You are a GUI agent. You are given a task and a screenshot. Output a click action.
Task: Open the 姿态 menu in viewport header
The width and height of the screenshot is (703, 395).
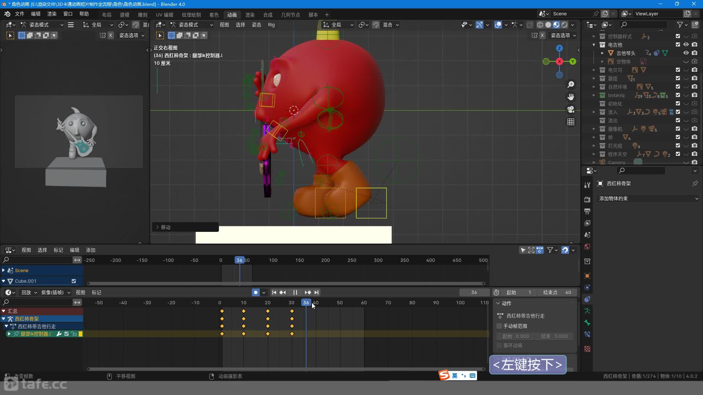[x=256, y=25]
